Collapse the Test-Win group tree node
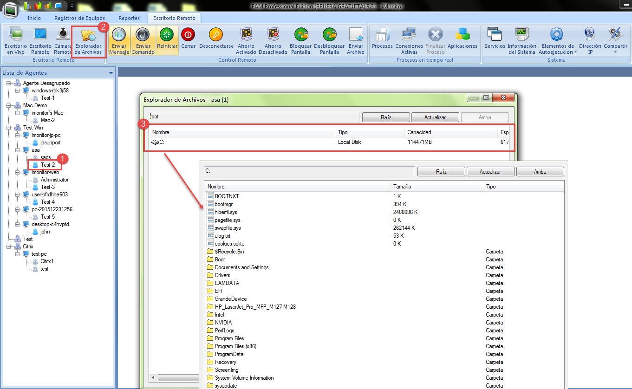This screenshot has width=632, height=389. [x=9, y=128]
